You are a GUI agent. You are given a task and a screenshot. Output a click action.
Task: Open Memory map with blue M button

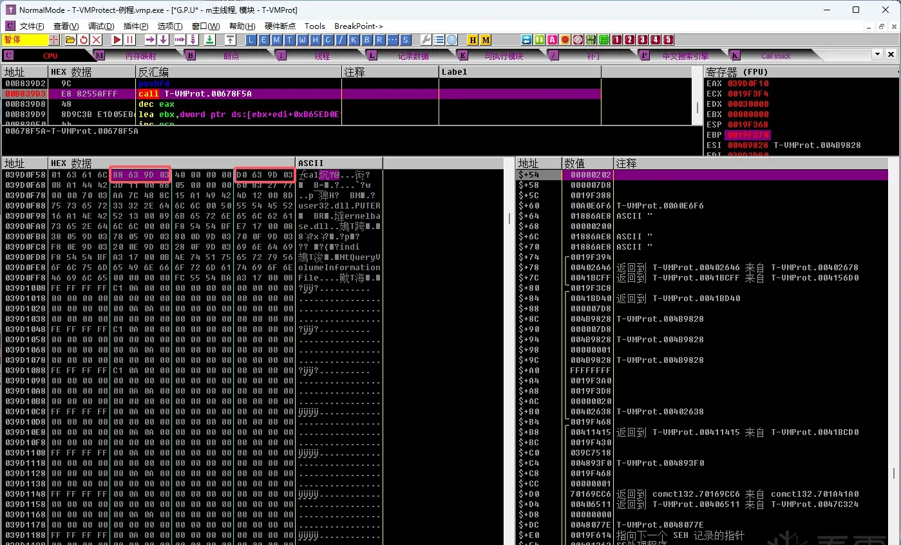click(x=277, y=40)
